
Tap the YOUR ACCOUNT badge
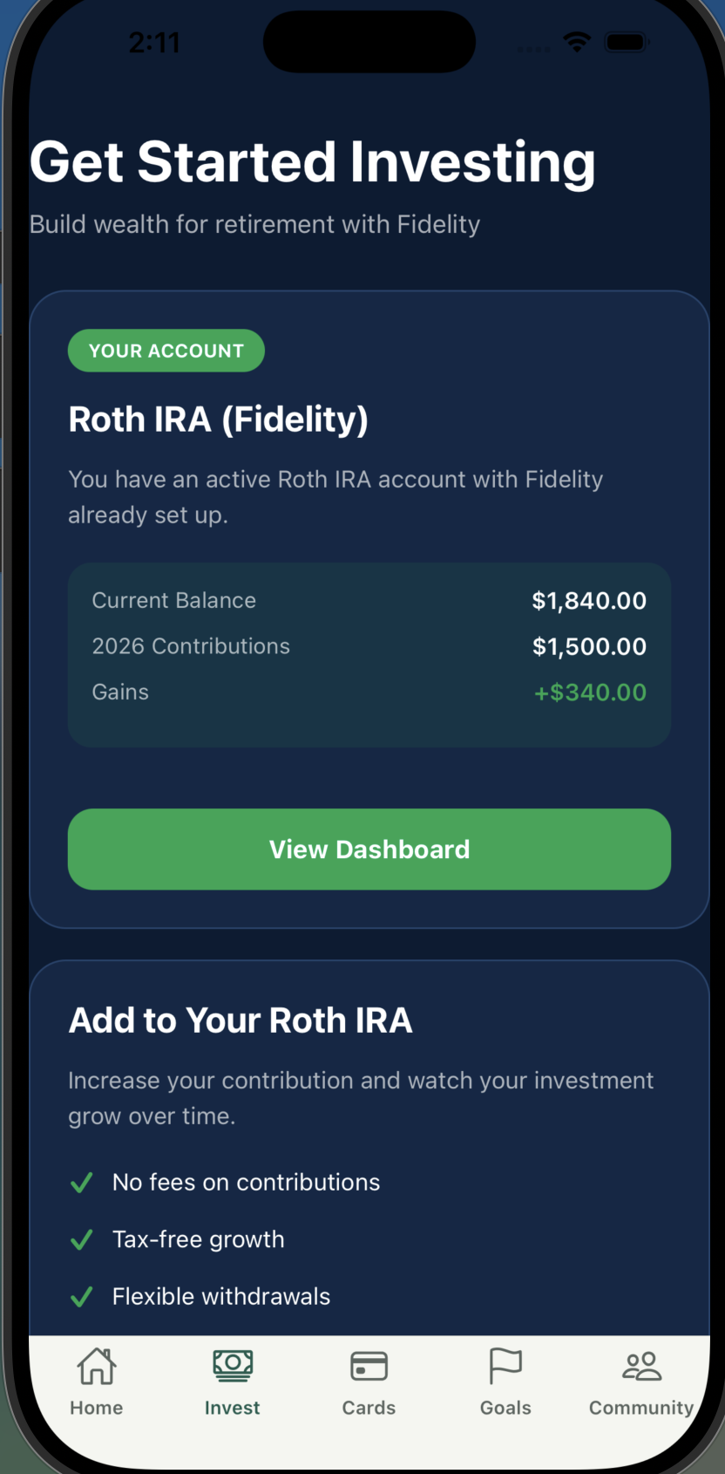166,351
